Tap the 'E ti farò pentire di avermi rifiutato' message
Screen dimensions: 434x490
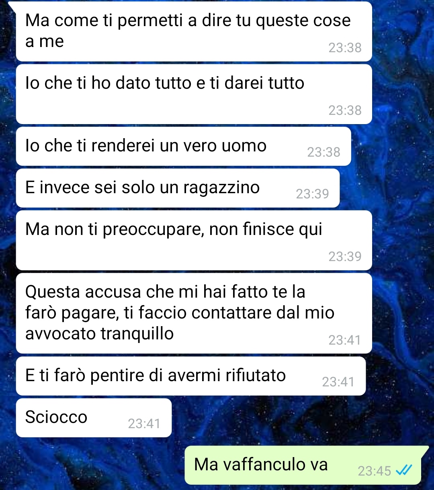[x=191, y=376]
